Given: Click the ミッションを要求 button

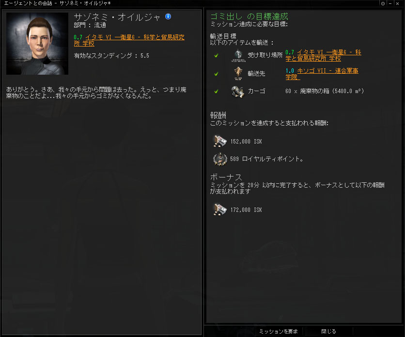Looking at the screenshot, I should click(x=279, y=331).
